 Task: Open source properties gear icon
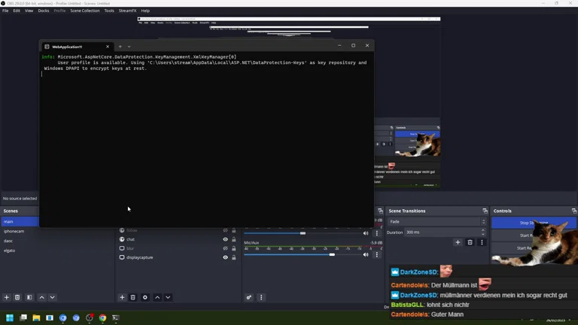point(145,297)
